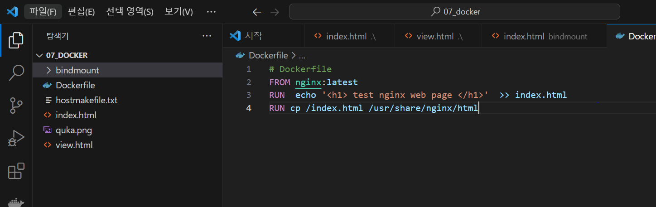
Task: Click /usr/share/nginx/html path on line 4
Action: [424, 108]
